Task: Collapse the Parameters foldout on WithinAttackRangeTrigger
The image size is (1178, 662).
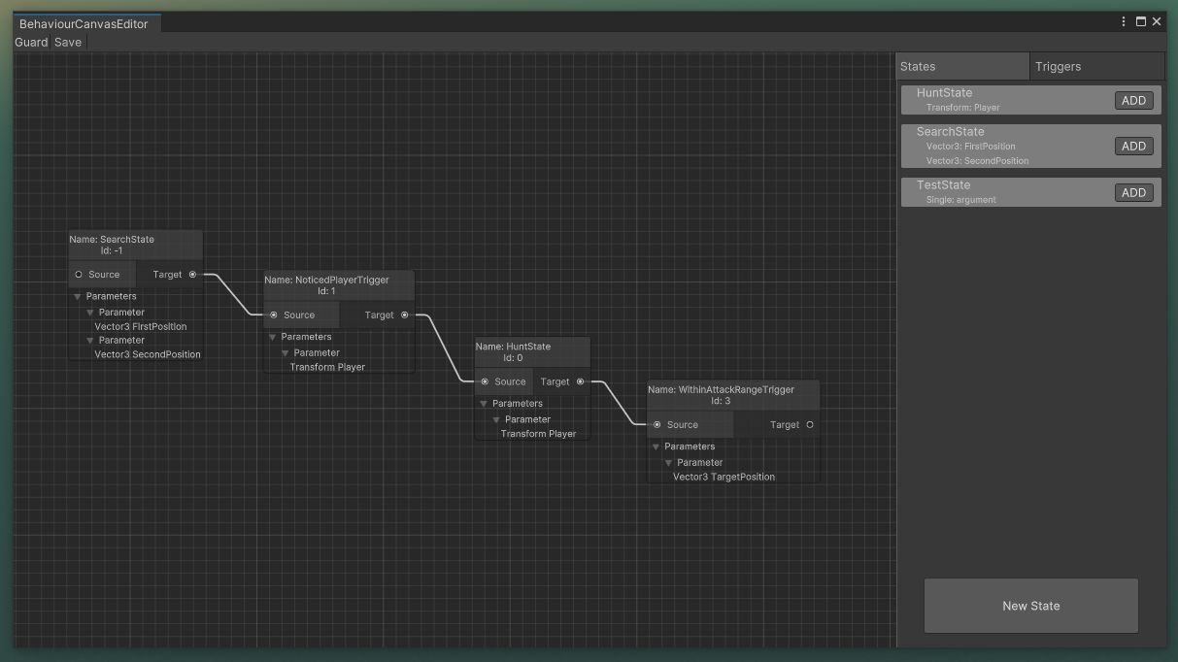Action: coord(656,447)
